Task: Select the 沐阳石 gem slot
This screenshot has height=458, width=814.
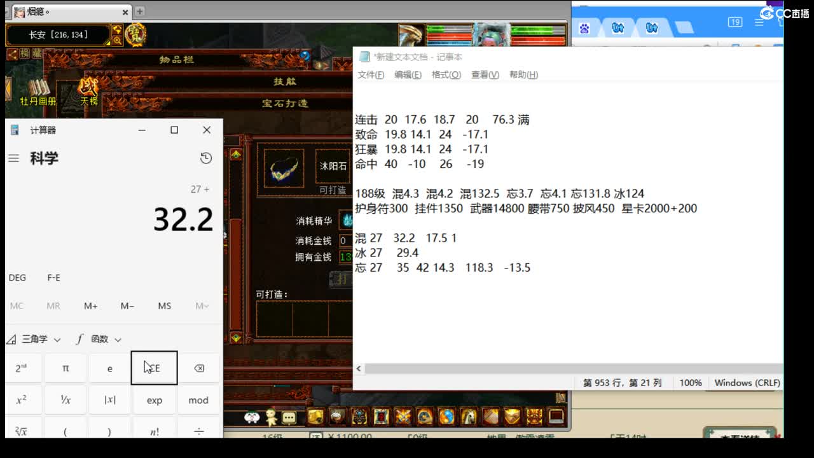Action: tap(333, 166)
